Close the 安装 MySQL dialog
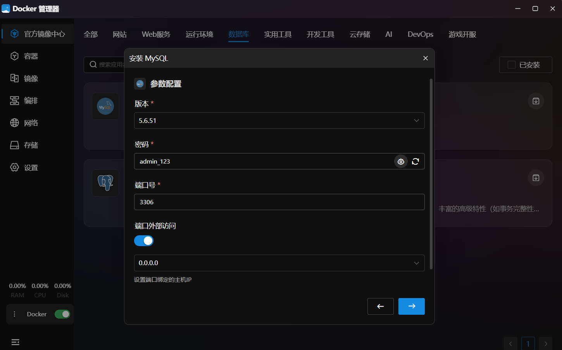 (426, 58)
